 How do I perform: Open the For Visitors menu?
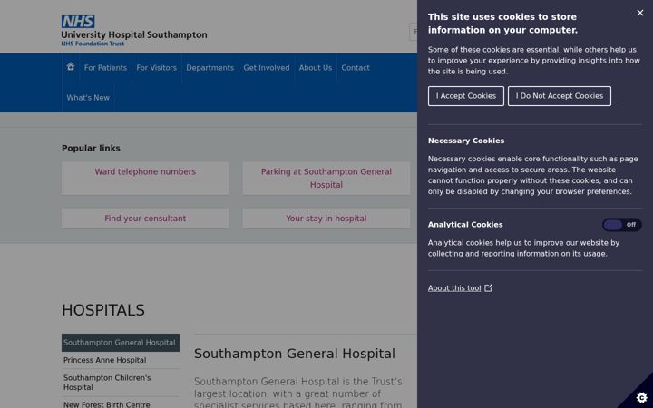pos(157,68)
